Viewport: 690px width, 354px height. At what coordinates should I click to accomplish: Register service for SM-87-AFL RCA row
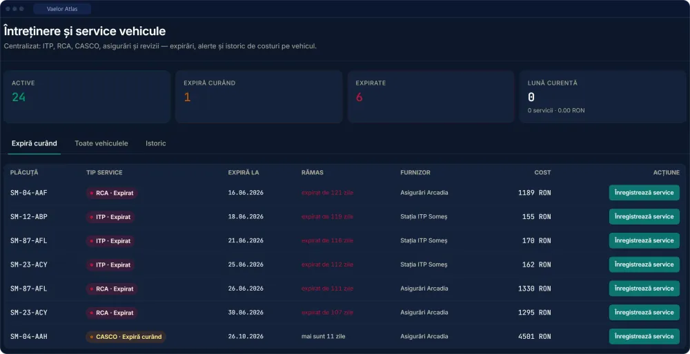coord(644,289)
